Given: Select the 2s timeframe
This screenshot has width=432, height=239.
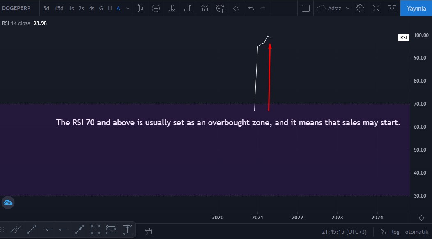Looking at the screenshot, I should click(x=81, y=8).
